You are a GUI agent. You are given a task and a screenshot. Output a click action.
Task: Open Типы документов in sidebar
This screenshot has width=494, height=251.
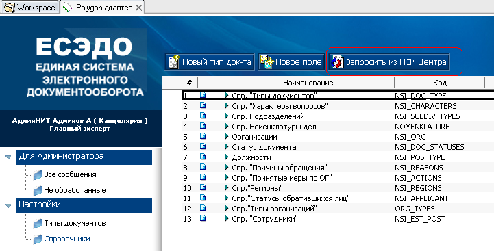tap(75, 224)
